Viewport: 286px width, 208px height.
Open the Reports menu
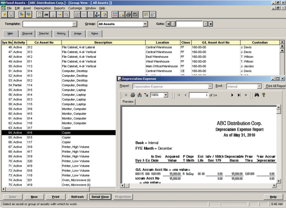click(60, 8)
